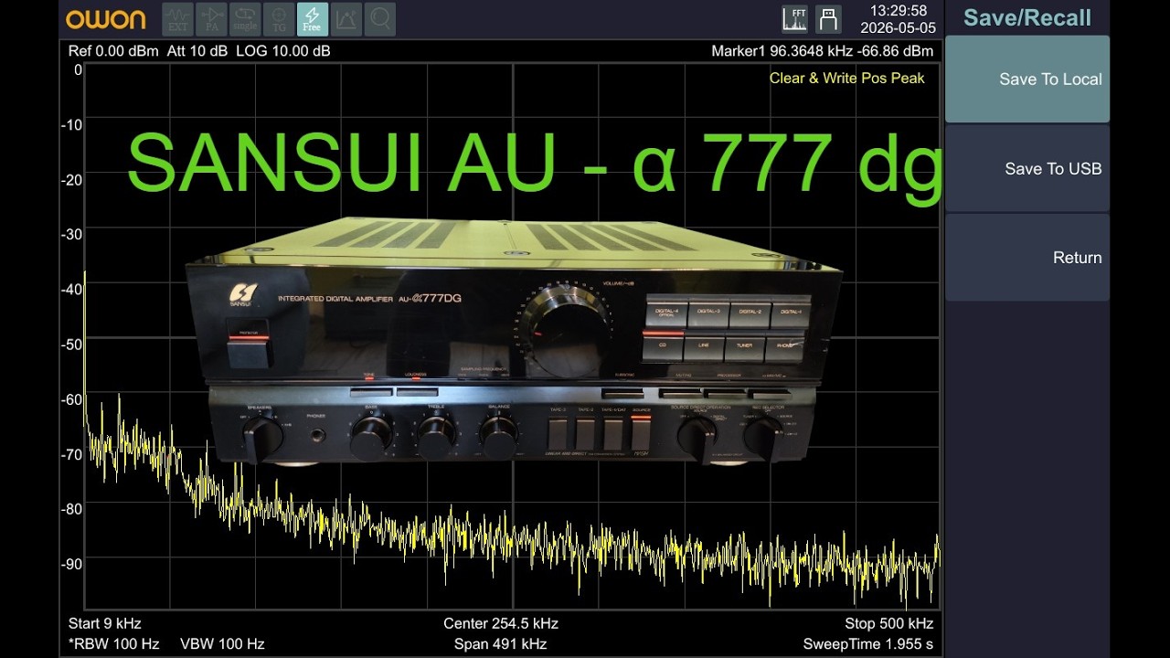Viewport: 1170px width, 658px height.
Task: Click the Span 491 kHz value
Action: pos(500,643)
